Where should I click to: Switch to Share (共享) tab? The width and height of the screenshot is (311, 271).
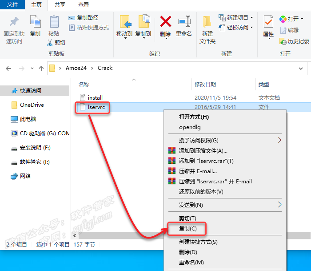point(60,5)
